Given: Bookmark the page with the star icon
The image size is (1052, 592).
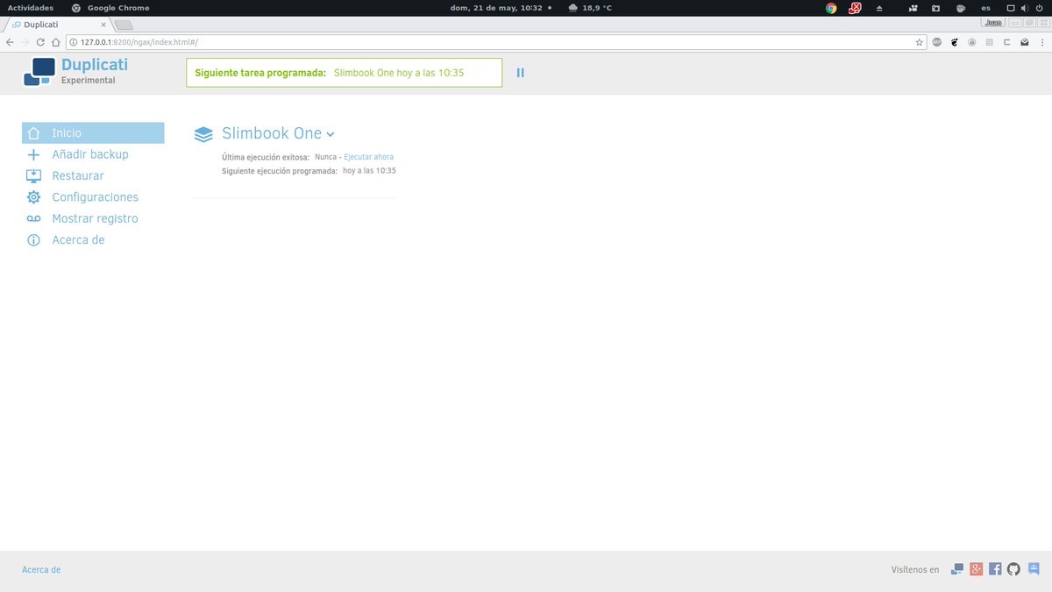Looking at the screenshot, I should coord(920,42).
